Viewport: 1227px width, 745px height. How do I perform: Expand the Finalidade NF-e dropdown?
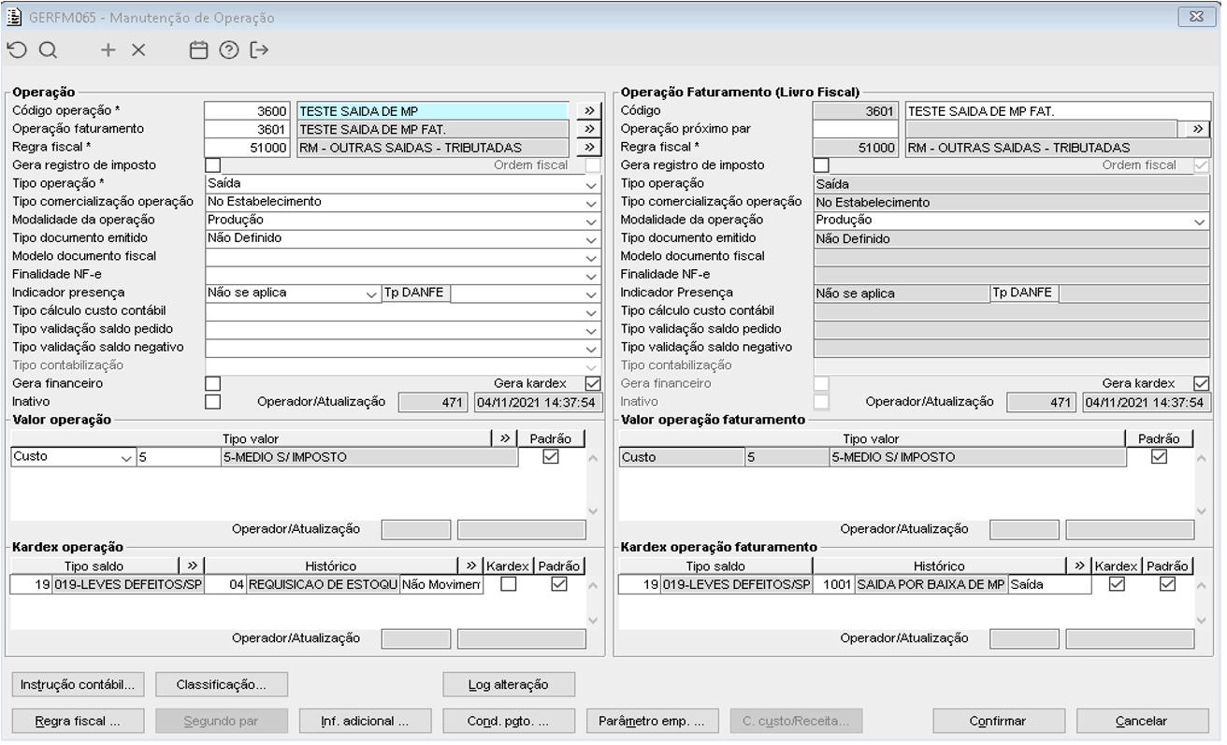point(591,275)
